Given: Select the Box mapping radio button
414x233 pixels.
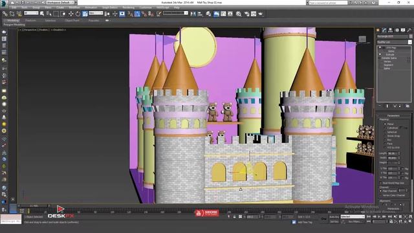Looking at the screenshot, I should [x=385, y=140].
